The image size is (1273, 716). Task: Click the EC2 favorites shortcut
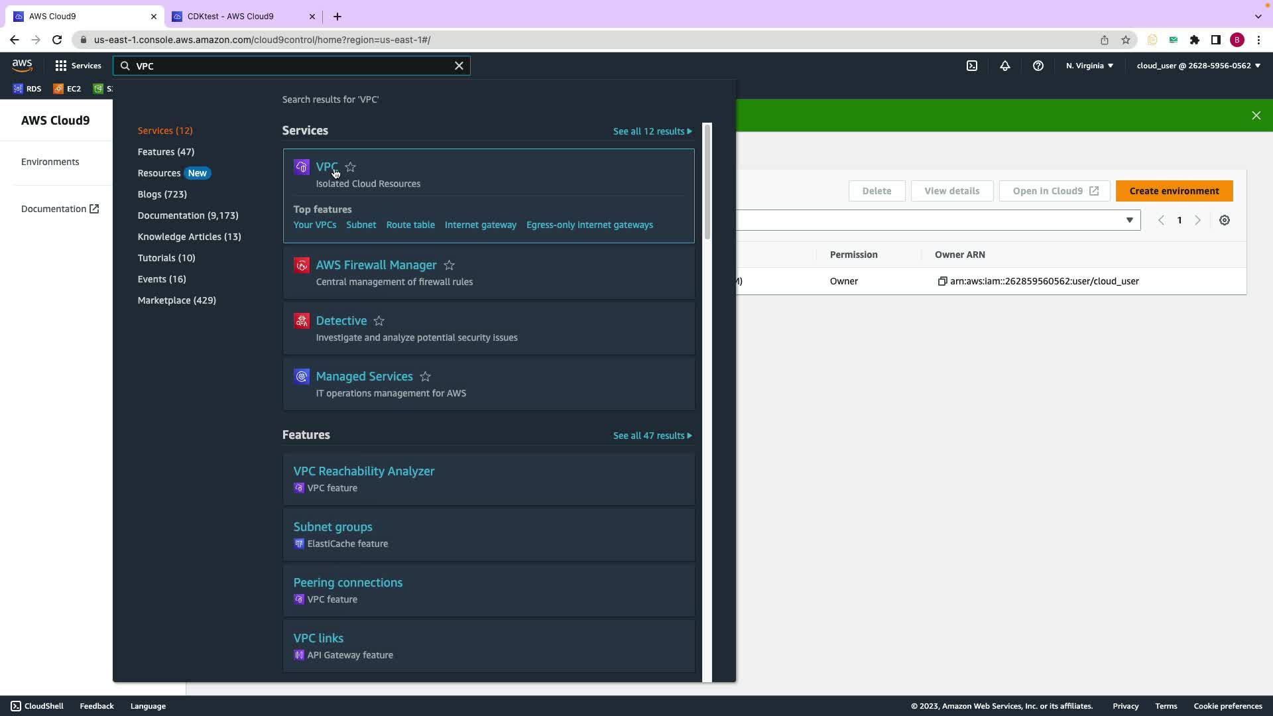[68, 89]
